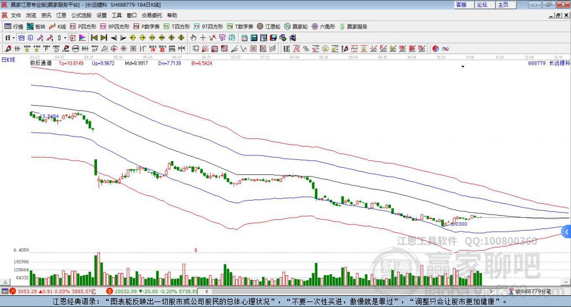Screen dimensions: 571x307
Task: Click the colored flag gradient icon
Action: click(x=83, y=37)
